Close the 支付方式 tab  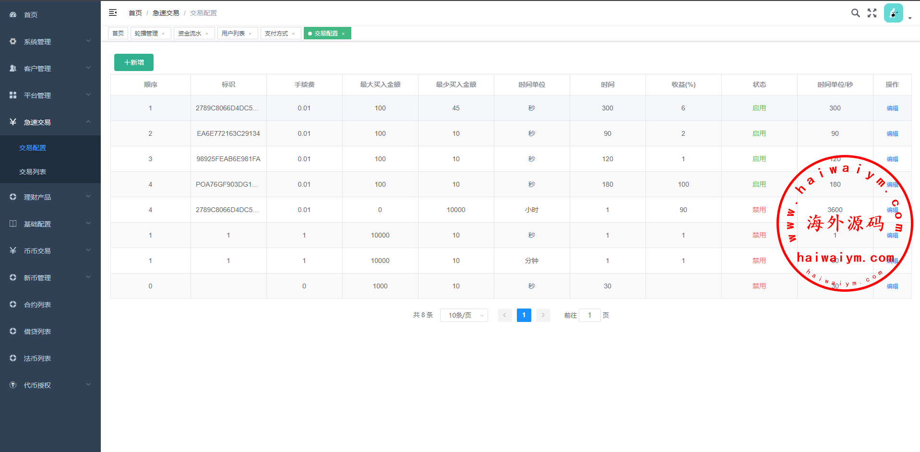[293, 34]
